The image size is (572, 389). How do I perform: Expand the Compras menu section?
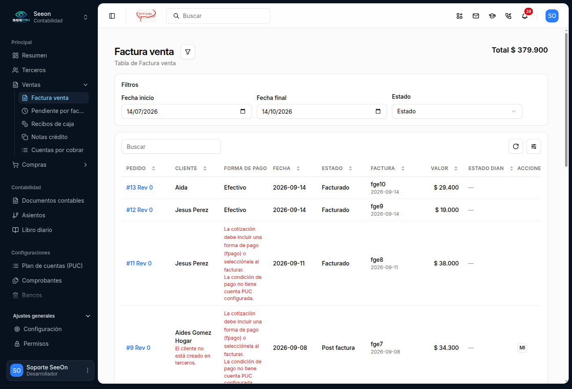[86, 165]
